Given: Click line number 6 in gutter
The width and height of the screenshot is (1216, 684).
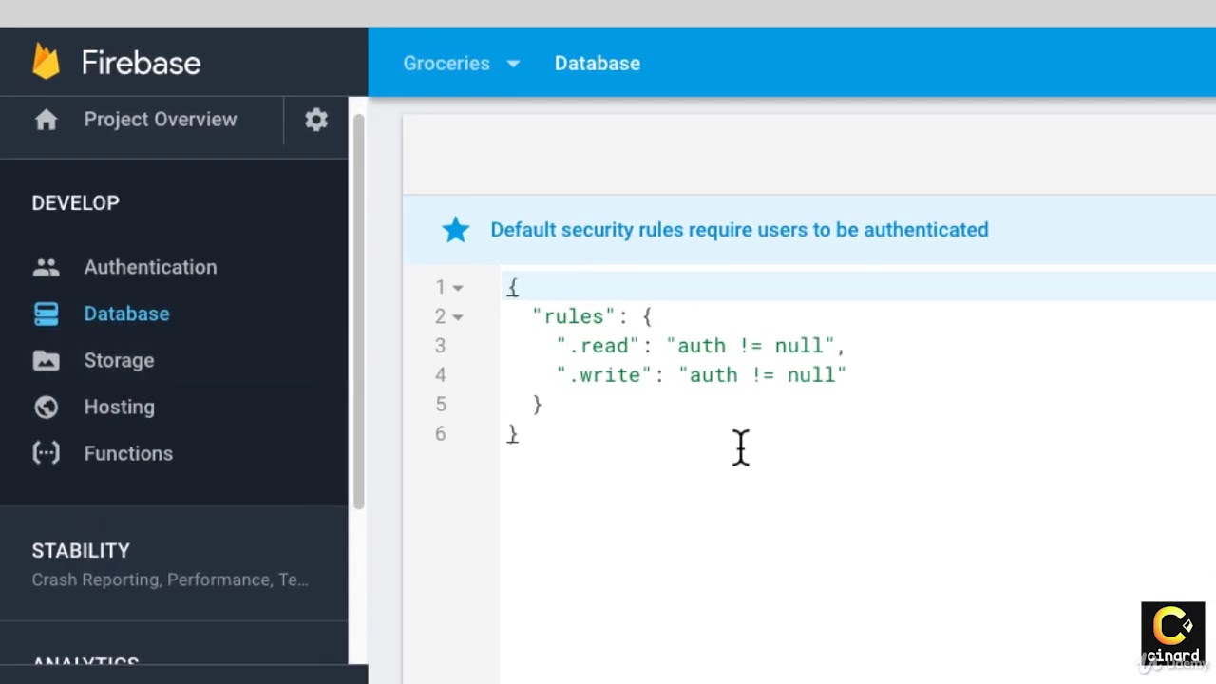Looking at the screenshot, I should click(440, 434).
